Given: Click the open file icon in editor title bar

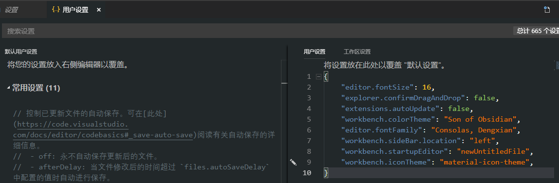Looking at the screenshot, I should point(546,10).
